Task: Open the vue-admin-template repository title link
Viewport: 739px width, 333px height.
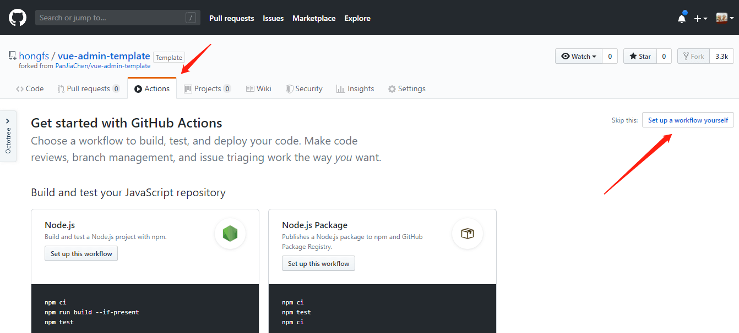Action: pyautogui.click(x=104, y=56)
